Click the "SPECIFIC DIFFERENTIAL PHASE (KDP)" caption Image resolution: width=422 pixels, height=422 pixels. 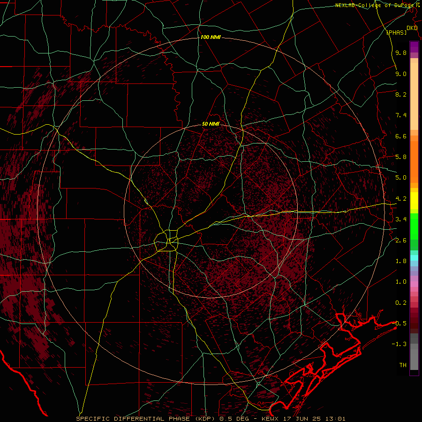point(147,419)
